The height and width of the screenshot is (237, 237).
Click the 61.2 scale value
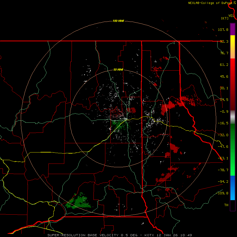pyautogui.click(x=224, y=65)
